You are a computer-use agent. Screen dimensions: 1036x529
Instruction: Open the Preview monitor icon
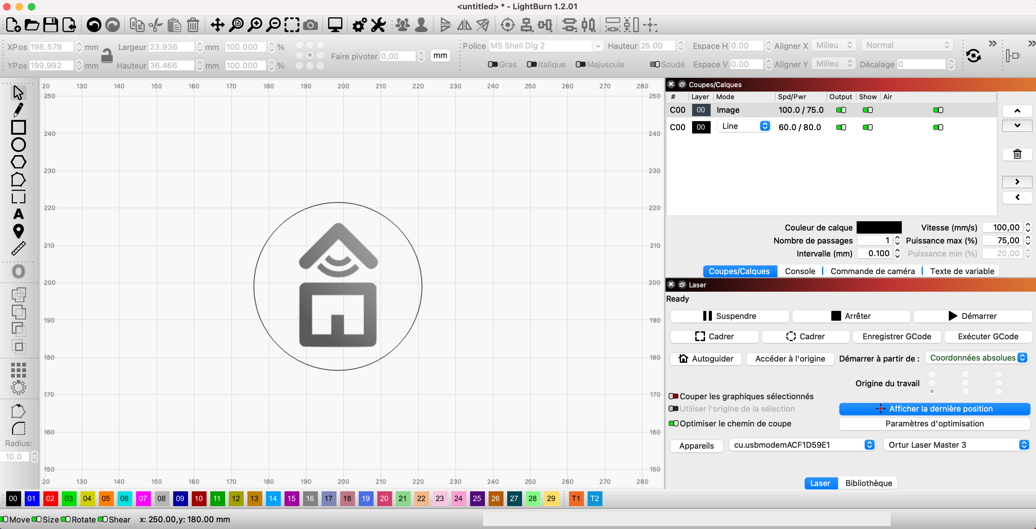click(335, 25)
